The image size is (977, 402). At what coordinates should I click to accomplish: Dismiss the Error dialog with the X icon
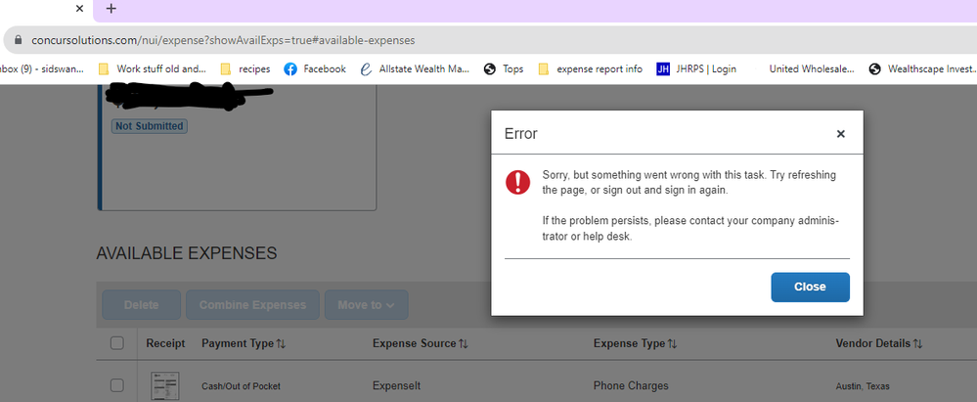[x=840, y=133]
